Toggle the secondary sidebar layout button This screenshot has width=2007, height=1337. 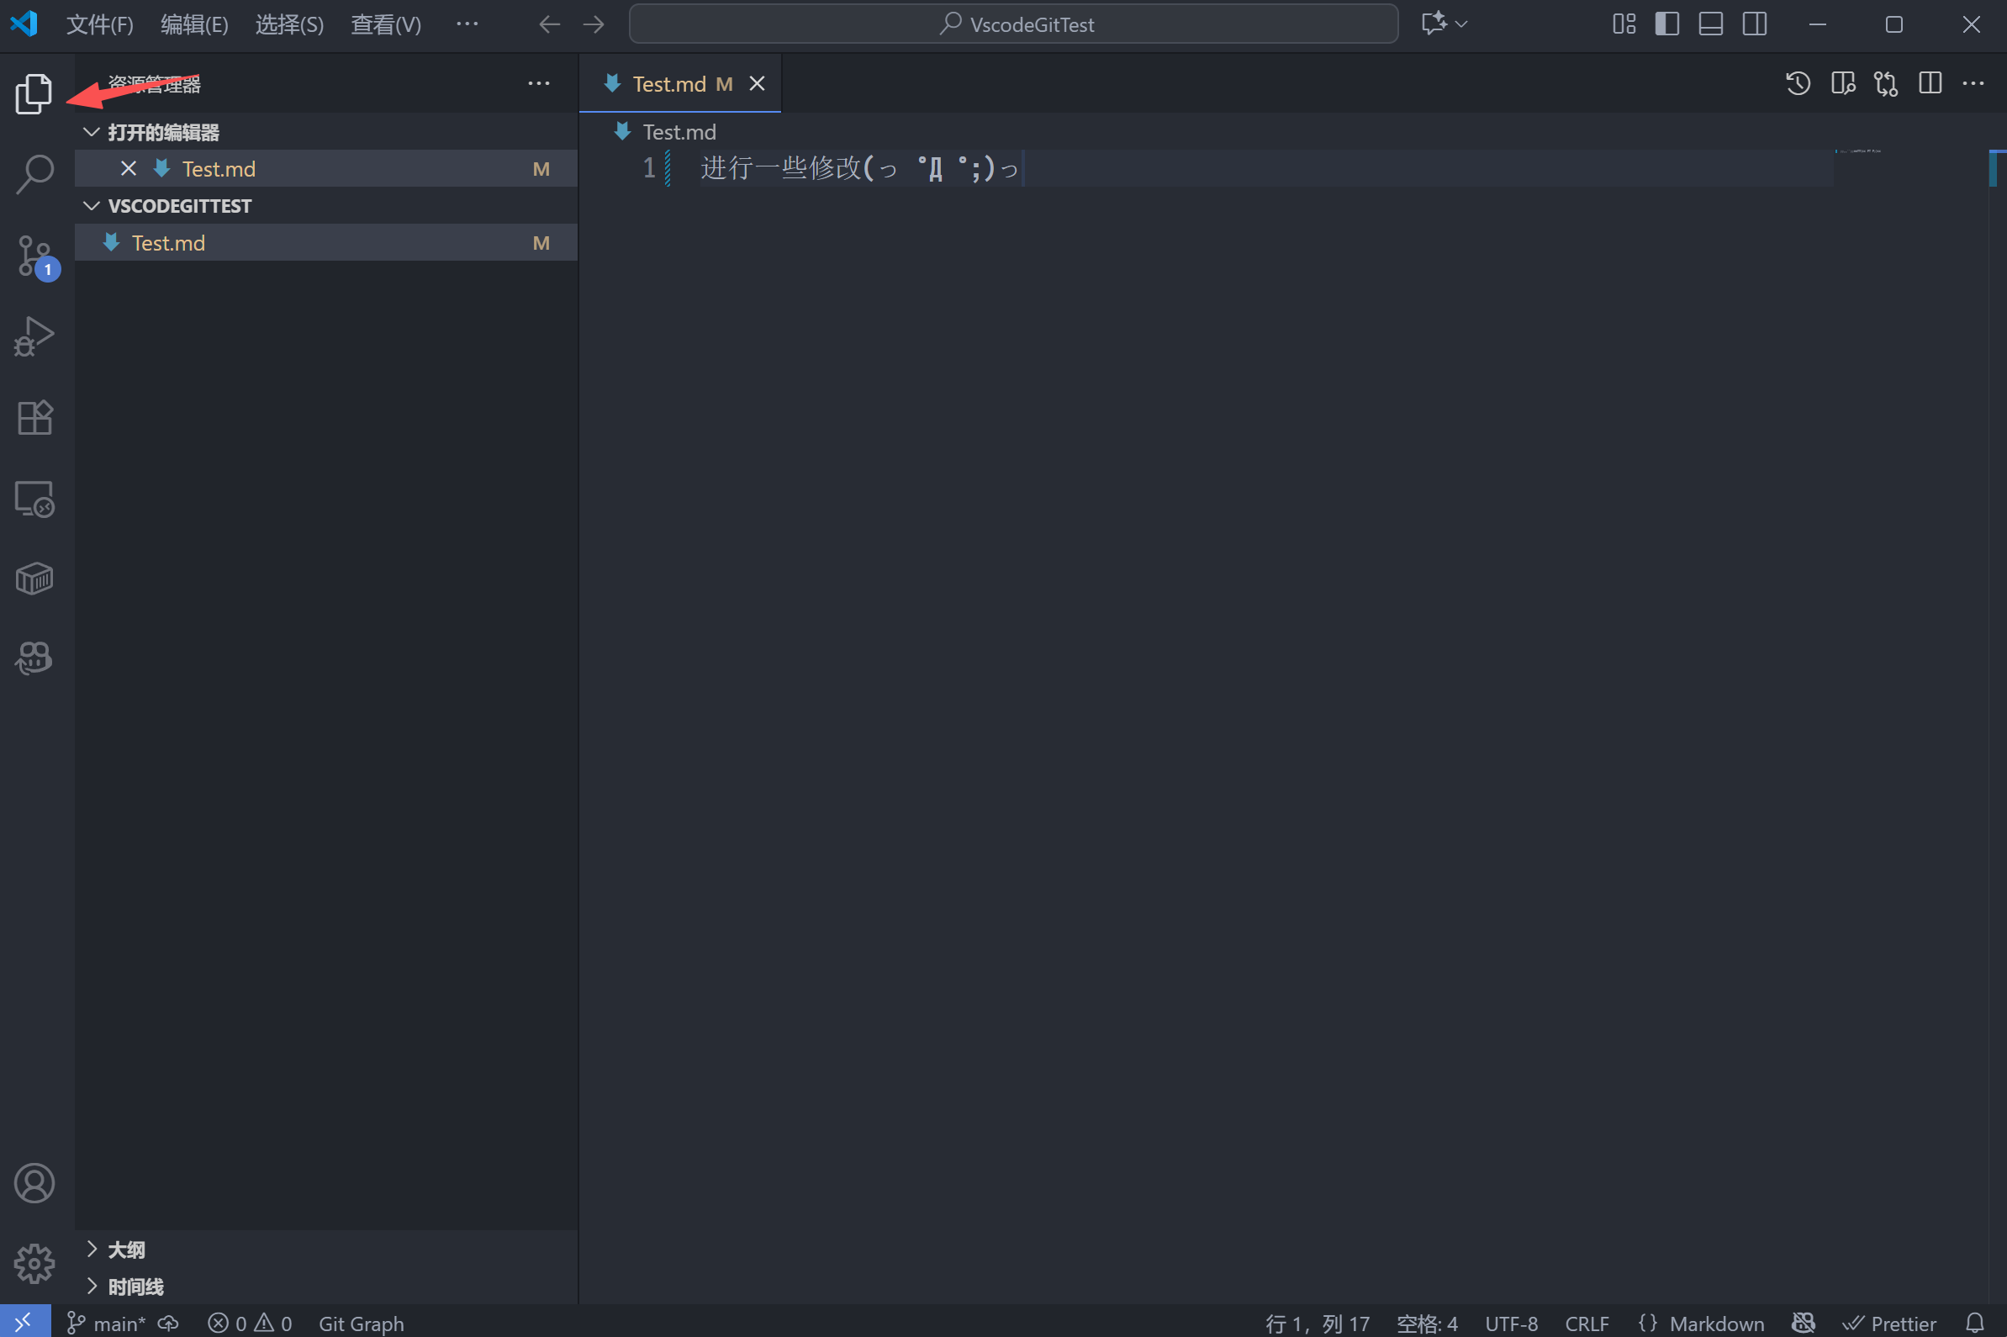coord(1754,24)
